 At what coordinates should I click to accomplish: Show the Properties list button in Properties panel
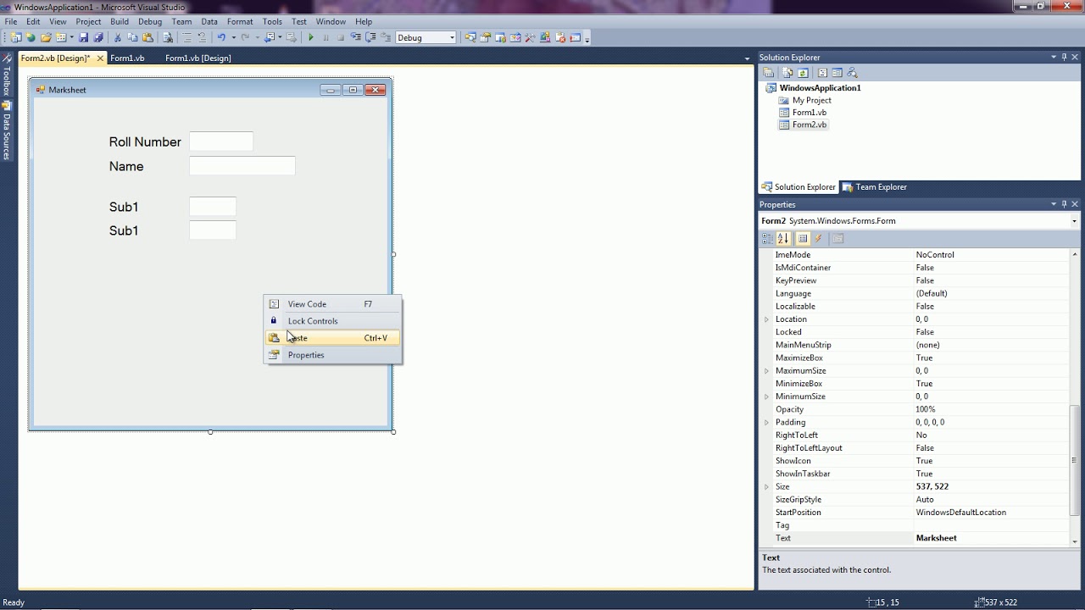click(803, 238)
